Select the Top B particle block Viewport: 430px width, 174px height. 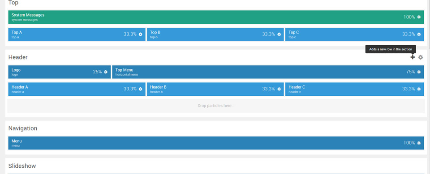(215, 34)
